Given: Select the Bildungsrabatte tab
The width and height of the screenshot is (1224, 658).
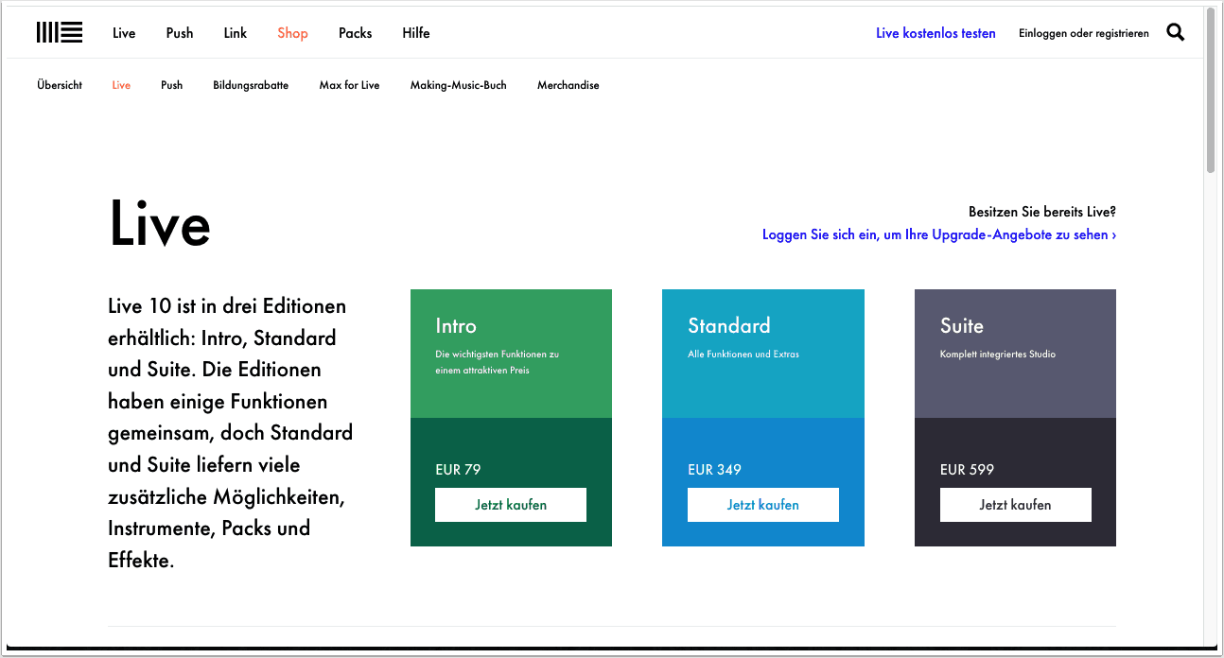Looking at the screenshot, I should click(251, 85).
